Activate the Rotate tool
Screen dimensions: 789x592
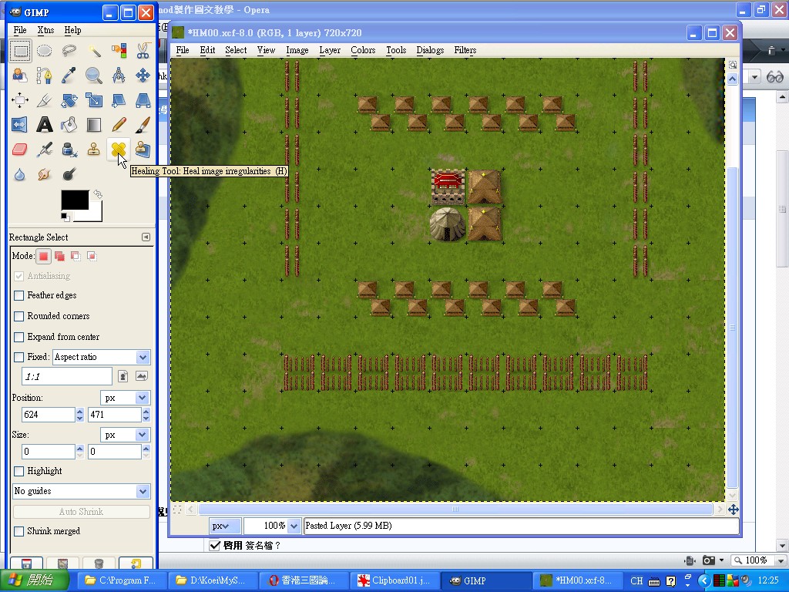pyautogui.click(x=69, y=100)
